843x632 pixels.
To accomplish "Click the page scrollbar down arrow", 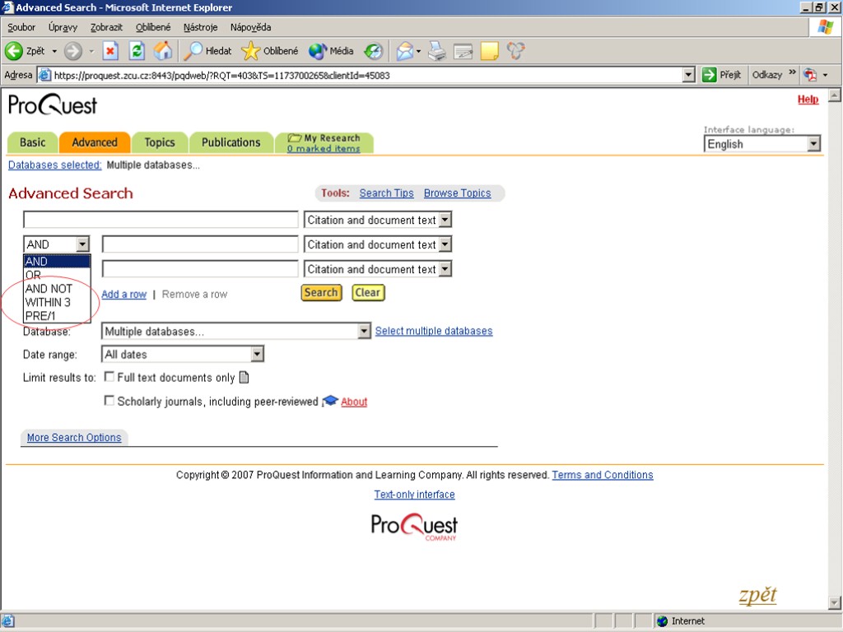I will pos(834,602).
